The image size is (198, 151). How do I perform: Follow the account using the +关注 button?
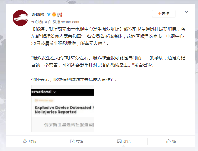pos(163,13)
